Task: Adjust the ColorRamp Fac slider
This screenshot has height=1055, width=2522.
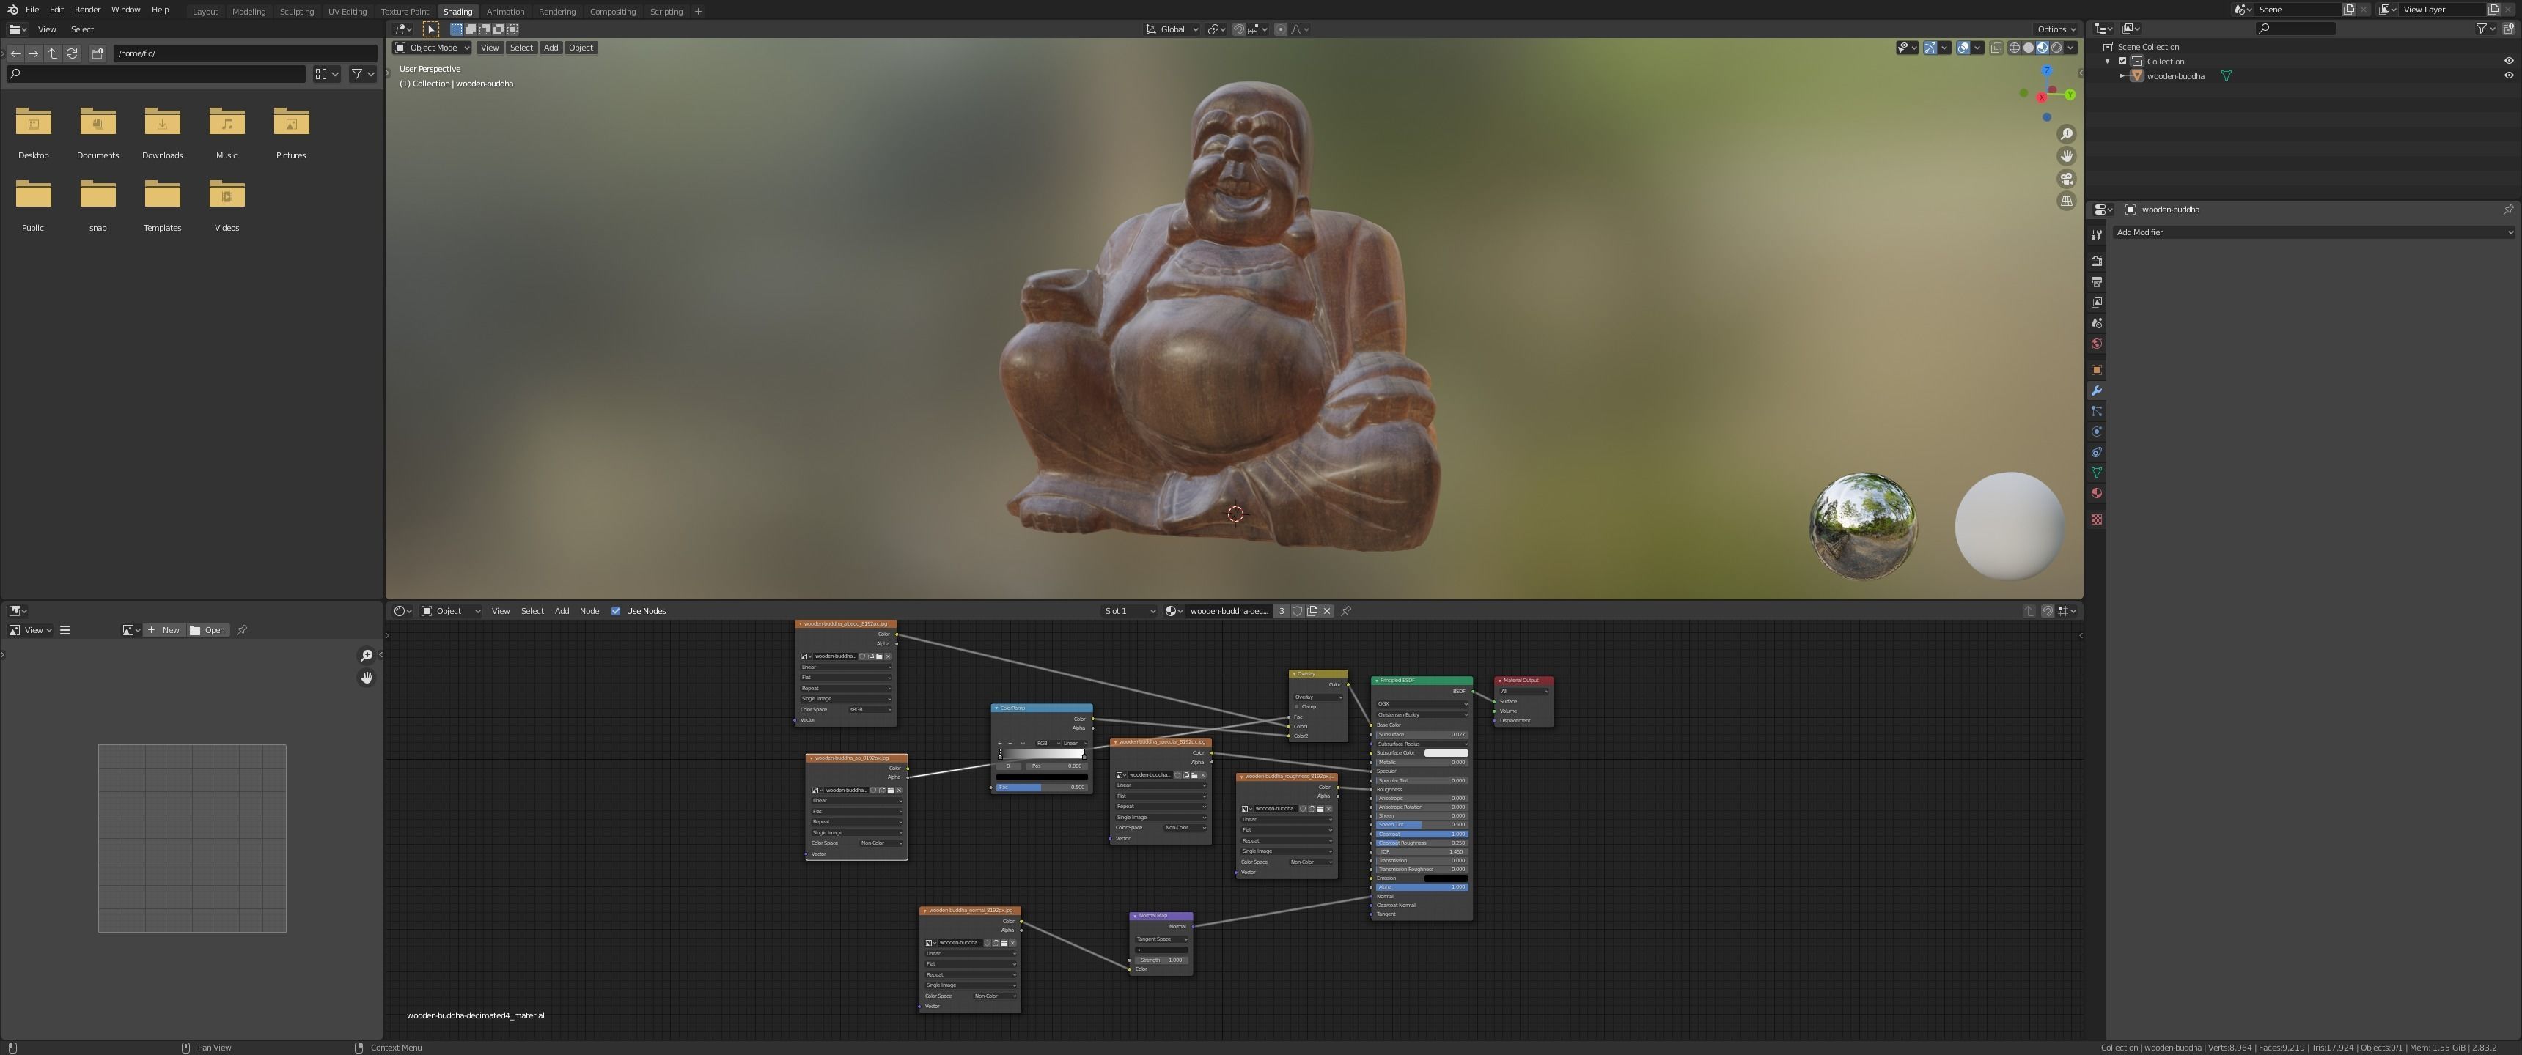Action: coord(1042,787)
